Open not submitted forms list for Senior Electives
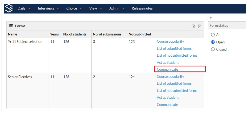The height and width of the screenshot is (113, 250). pos(177,91)
